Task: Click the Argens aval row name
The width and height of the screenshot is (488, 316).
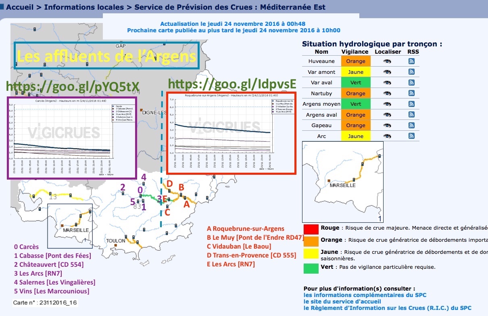Action: pyautogui.click(x=321, y=115)
